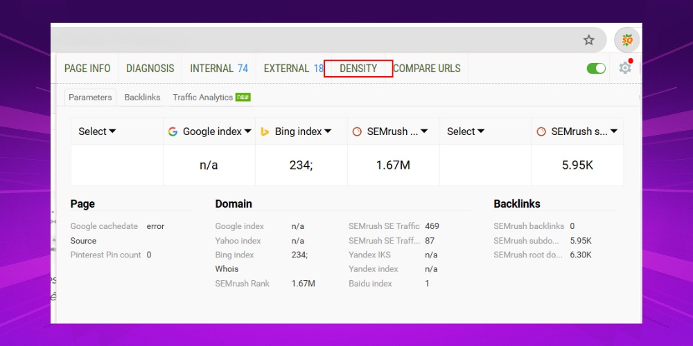Screen dimensions: 693x346
Task: Open the INTERNAL 74 links tab
Action: 219,69
